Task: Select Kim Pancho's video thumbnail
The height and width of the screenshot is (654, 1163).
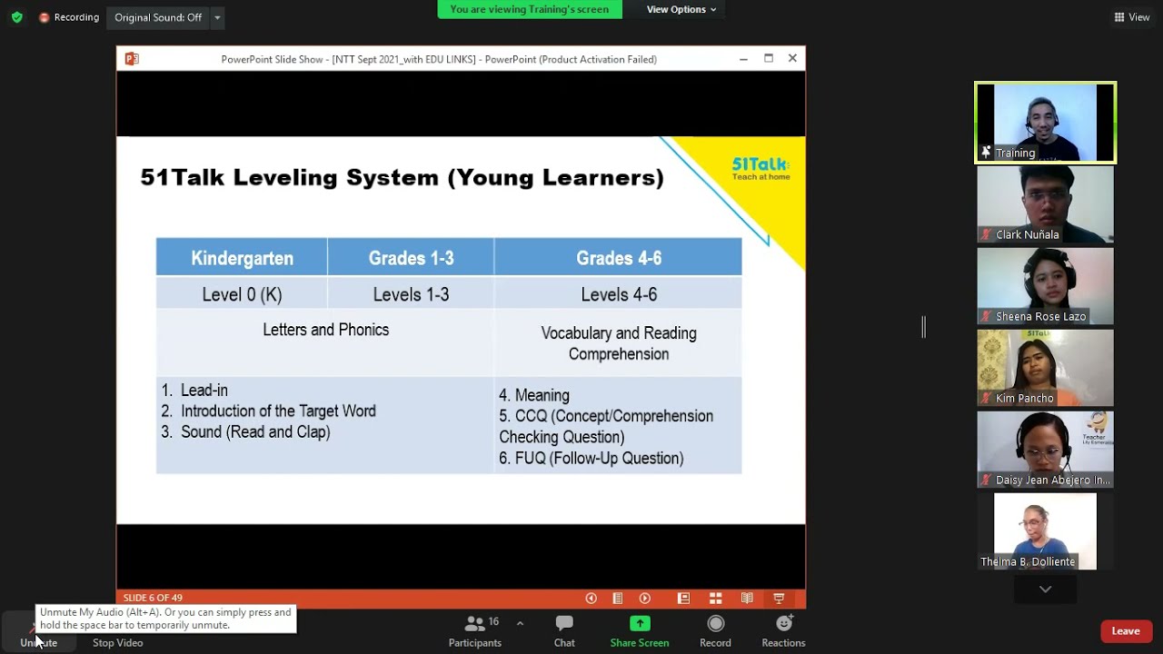Action: [x=1045, y=368]
